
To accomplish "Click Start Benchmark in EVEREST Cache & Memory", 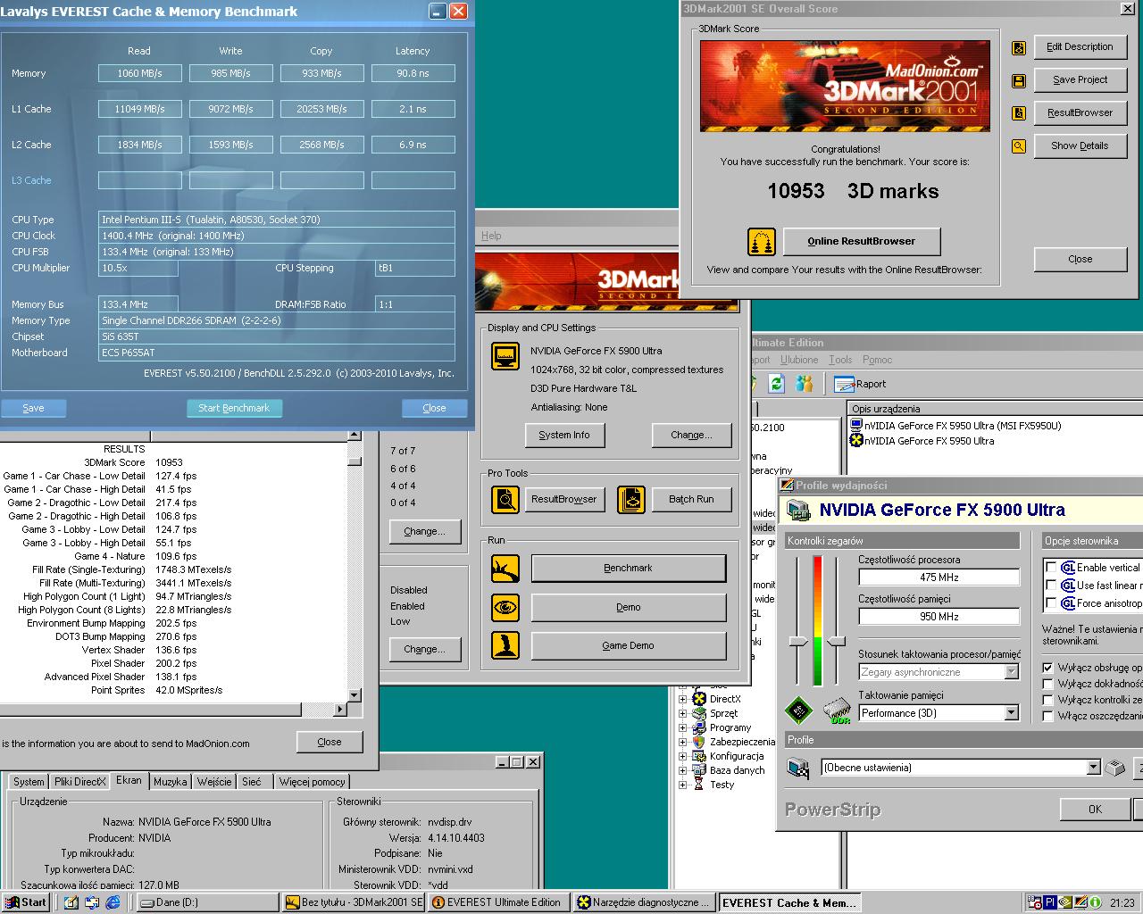I will coord(234,408).
